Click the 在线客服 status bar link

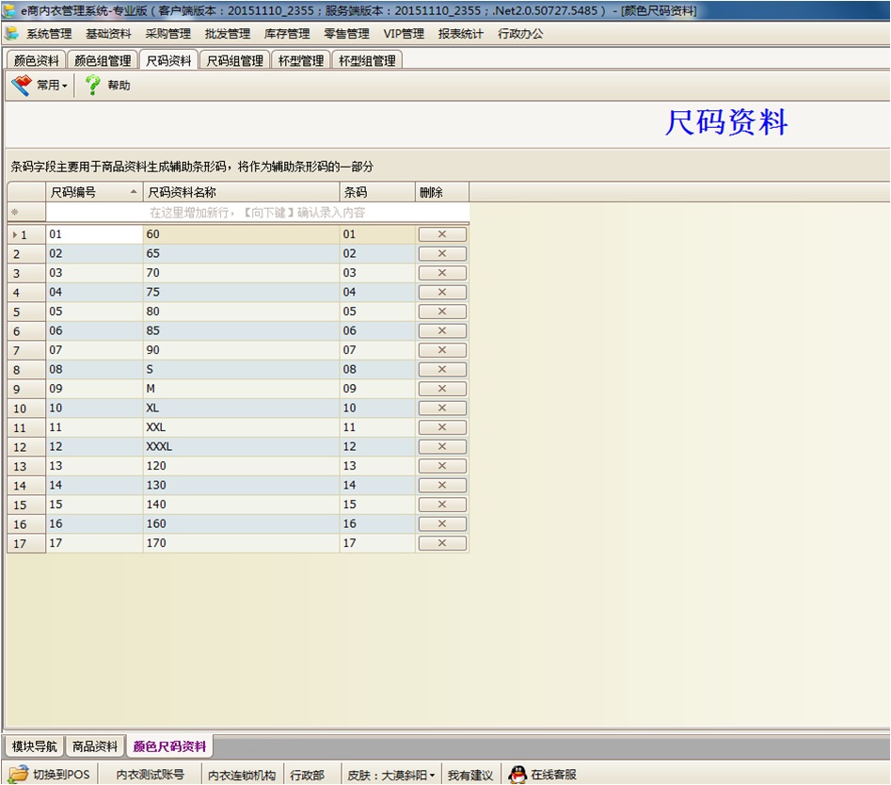click(543, 775)
